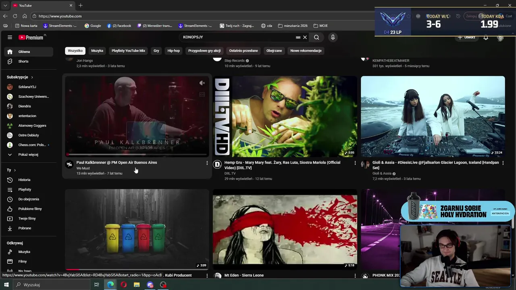Click the search magnifier button
516x290 pixels.
tap(316, 37)
